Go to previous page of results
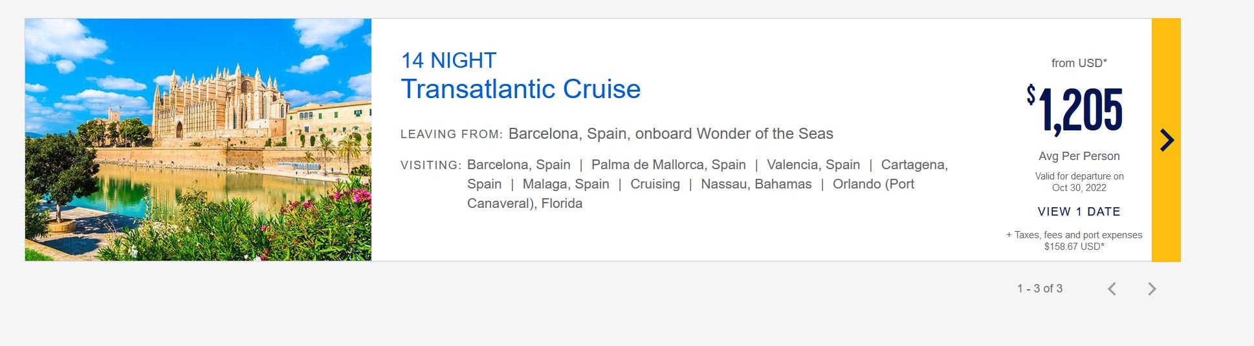1254x346 pixels. click(1112, 289)
